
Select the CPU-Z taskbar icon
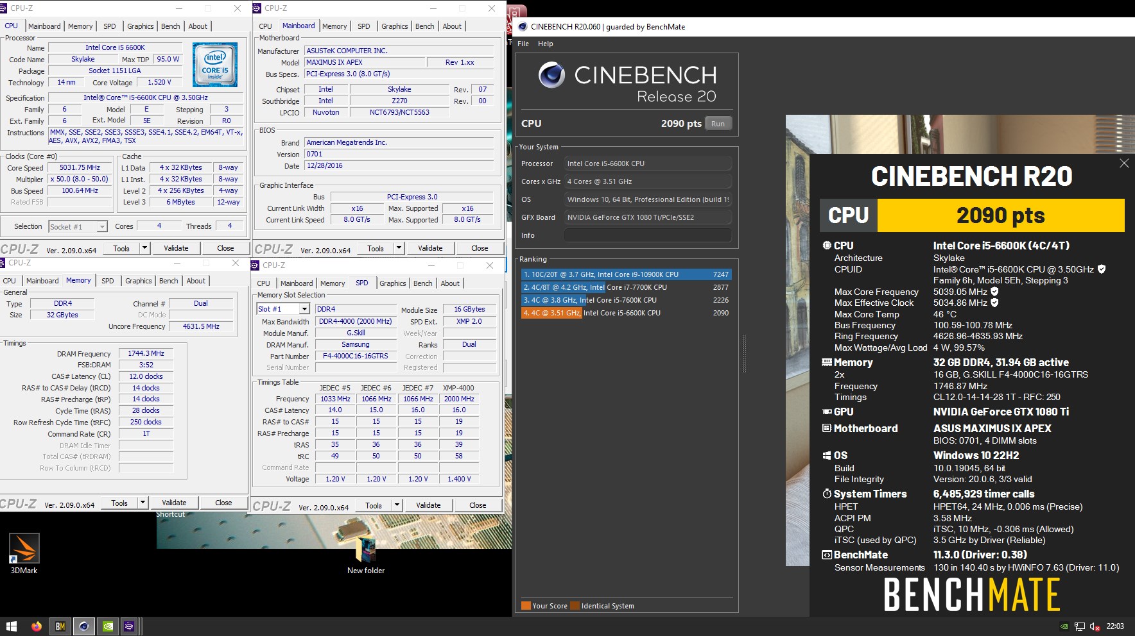(x=130, y=626)
